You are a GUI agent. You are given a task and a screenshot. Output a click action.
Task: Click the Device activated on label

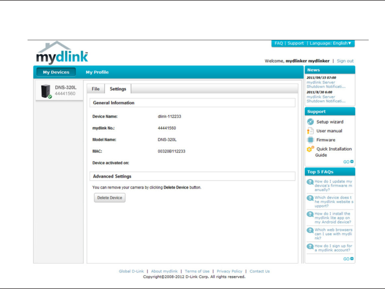(111, 163)
